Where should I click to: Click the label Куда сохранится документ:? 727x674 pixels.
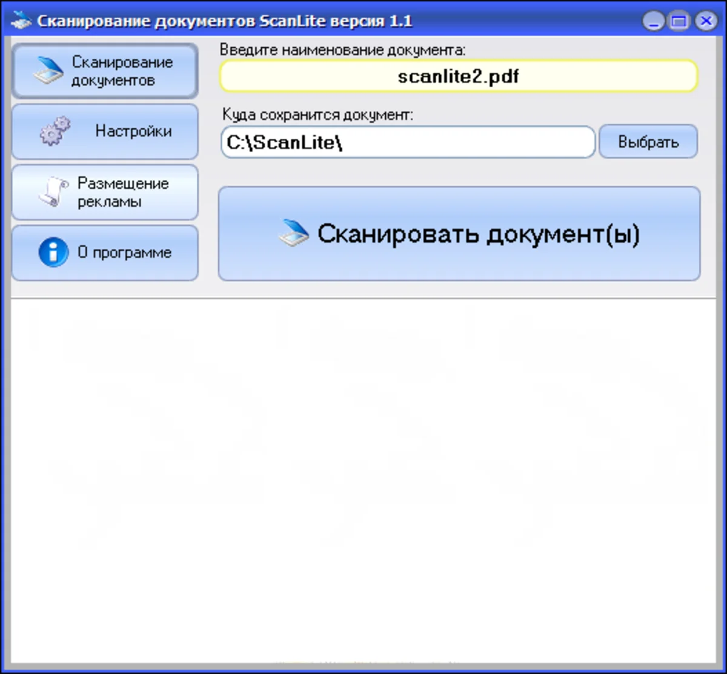317,115
